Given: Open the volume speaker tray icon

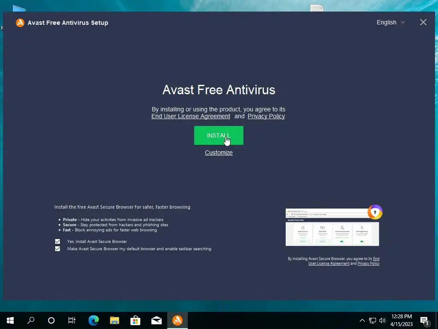Looking at the screenshot, I should [382, 320].
